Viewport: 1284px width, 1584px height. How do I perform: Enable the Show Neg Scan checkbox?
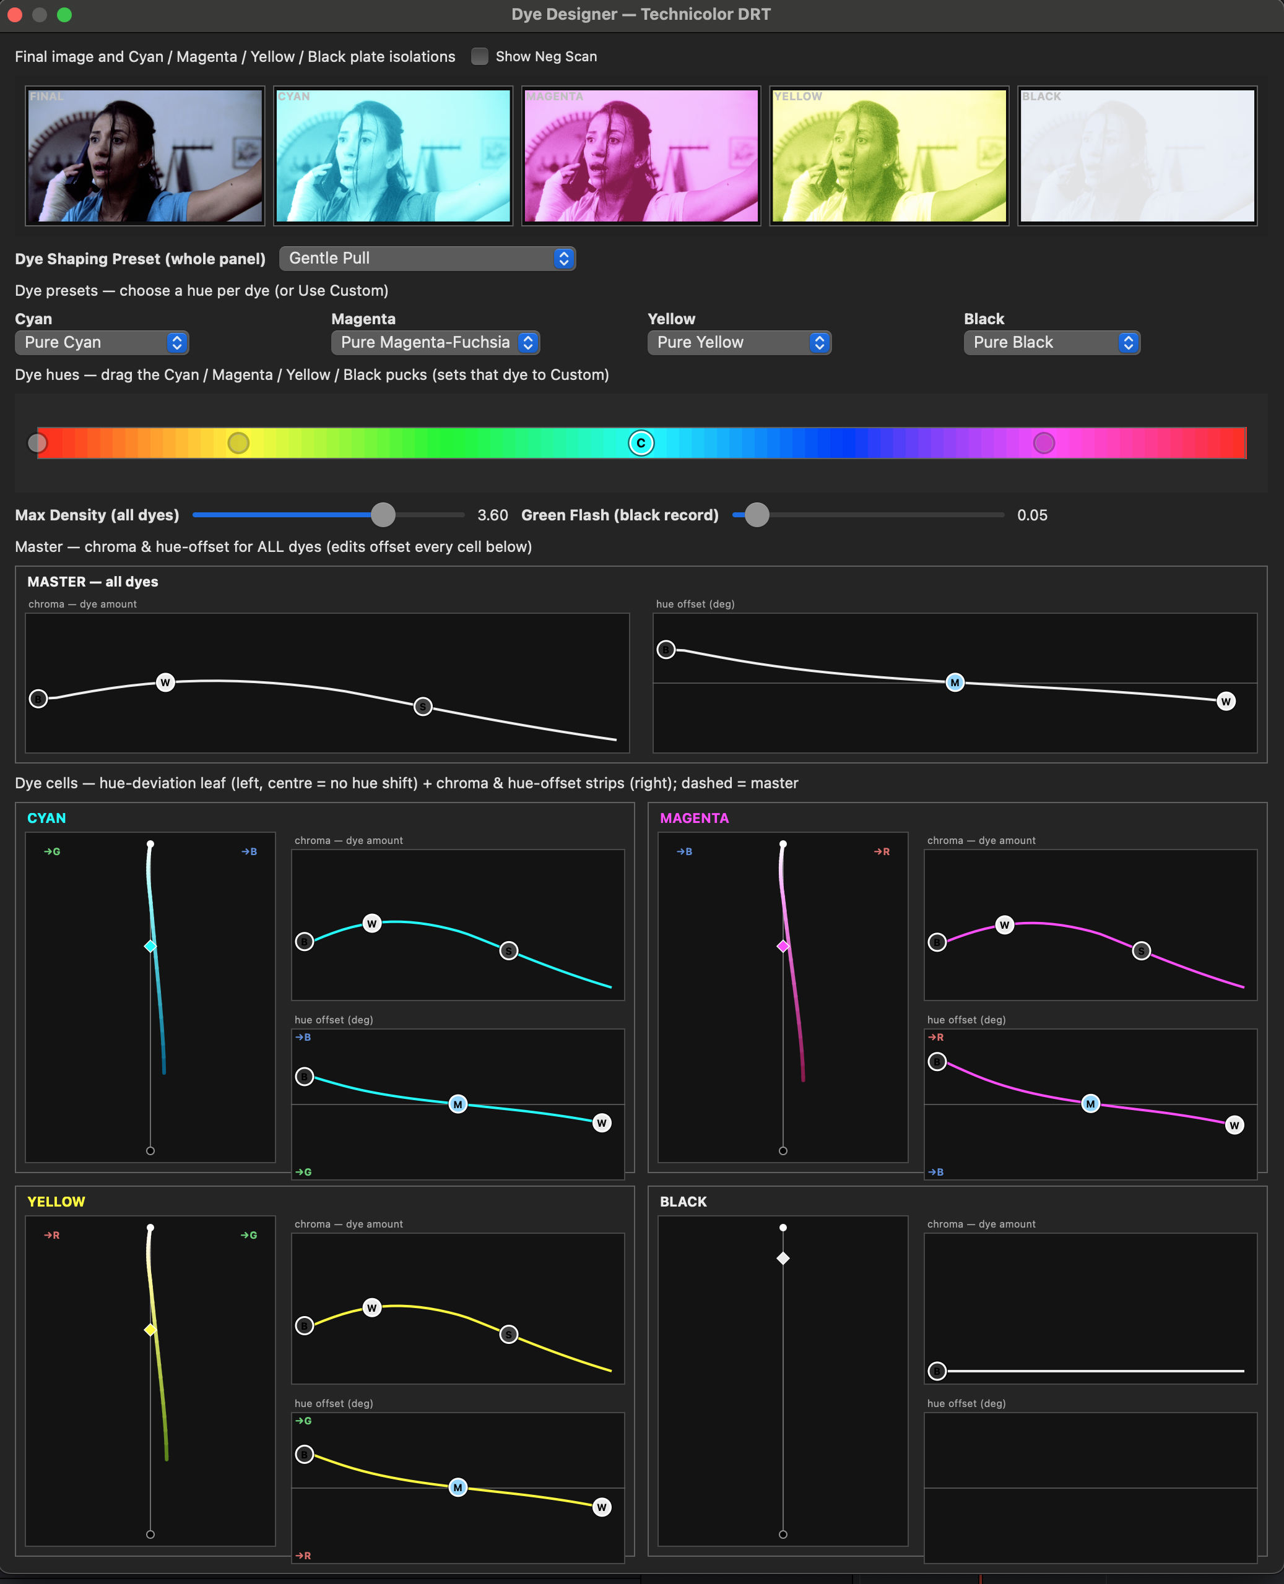click(479, 56)
